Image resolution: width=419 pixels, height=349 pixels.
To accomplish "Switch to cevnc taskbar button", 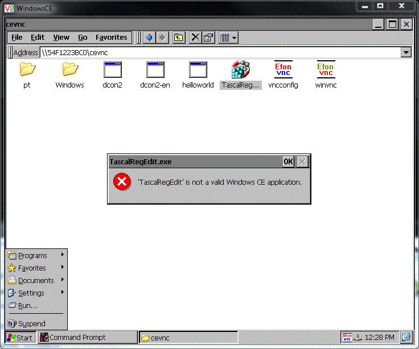I will click(x=188, y=338).
